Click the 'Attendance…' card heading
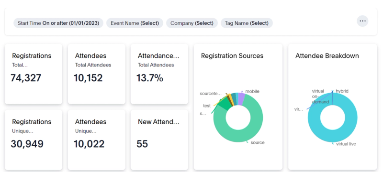This screenshot has width=383, height=172. pos(158,56)
